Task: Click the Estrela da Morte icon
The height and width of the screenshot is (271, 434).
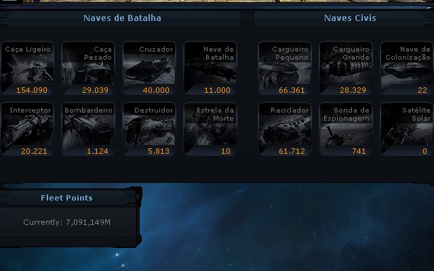Action: pyautogui.click(x=210, y=129)
